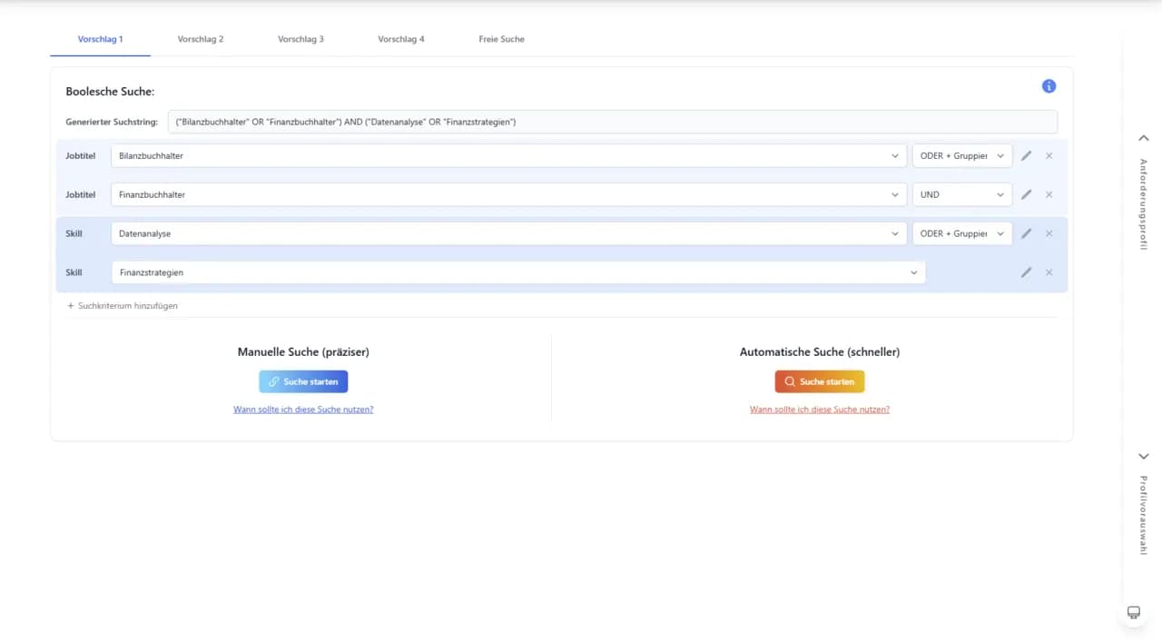Click the Manuelle Suche (präziser) heading
The image size is (1162, 642).
point(303,351)
